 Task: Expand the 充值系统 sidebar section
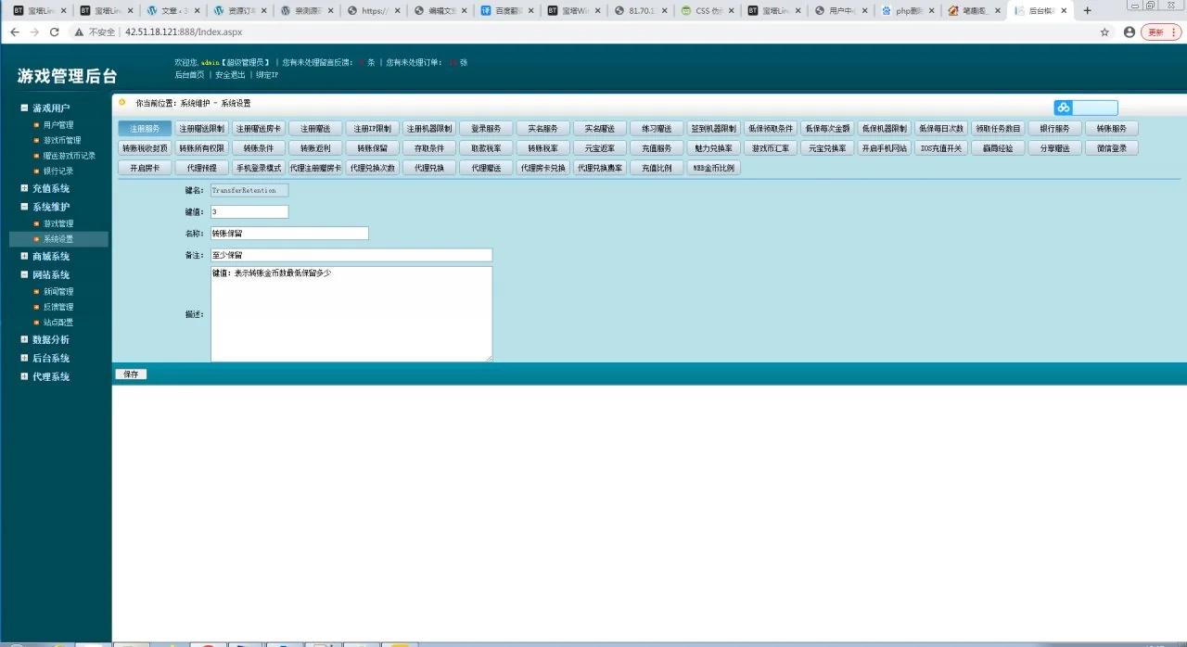(x=25, y=188)
